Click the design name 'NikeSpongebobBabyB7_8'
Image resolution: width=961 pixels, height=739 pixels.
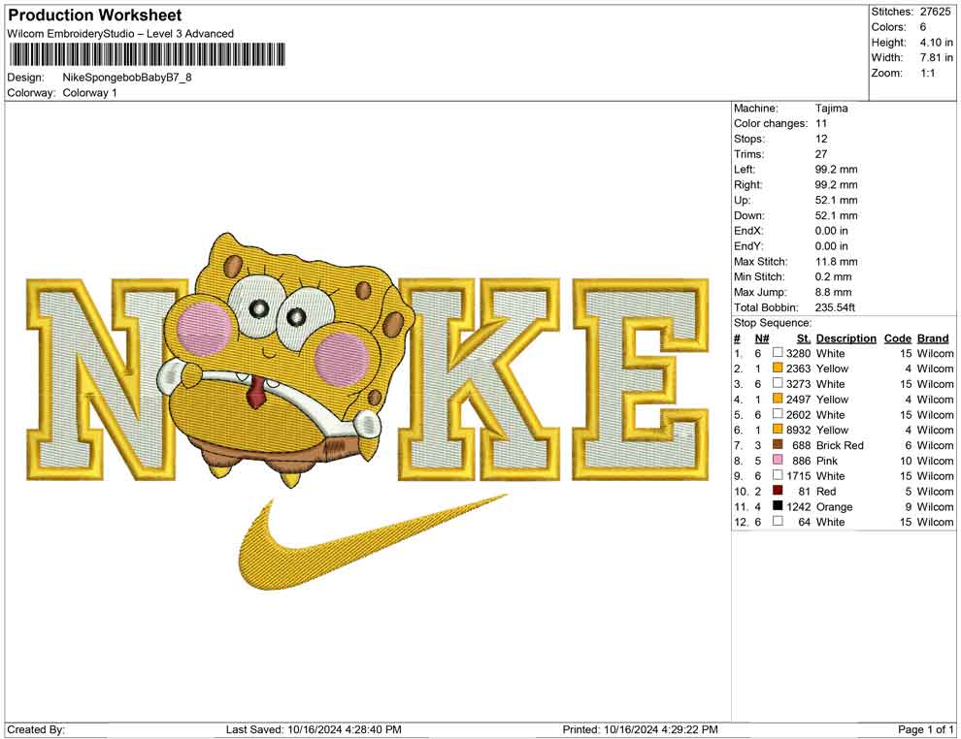[x=127, y=78]
